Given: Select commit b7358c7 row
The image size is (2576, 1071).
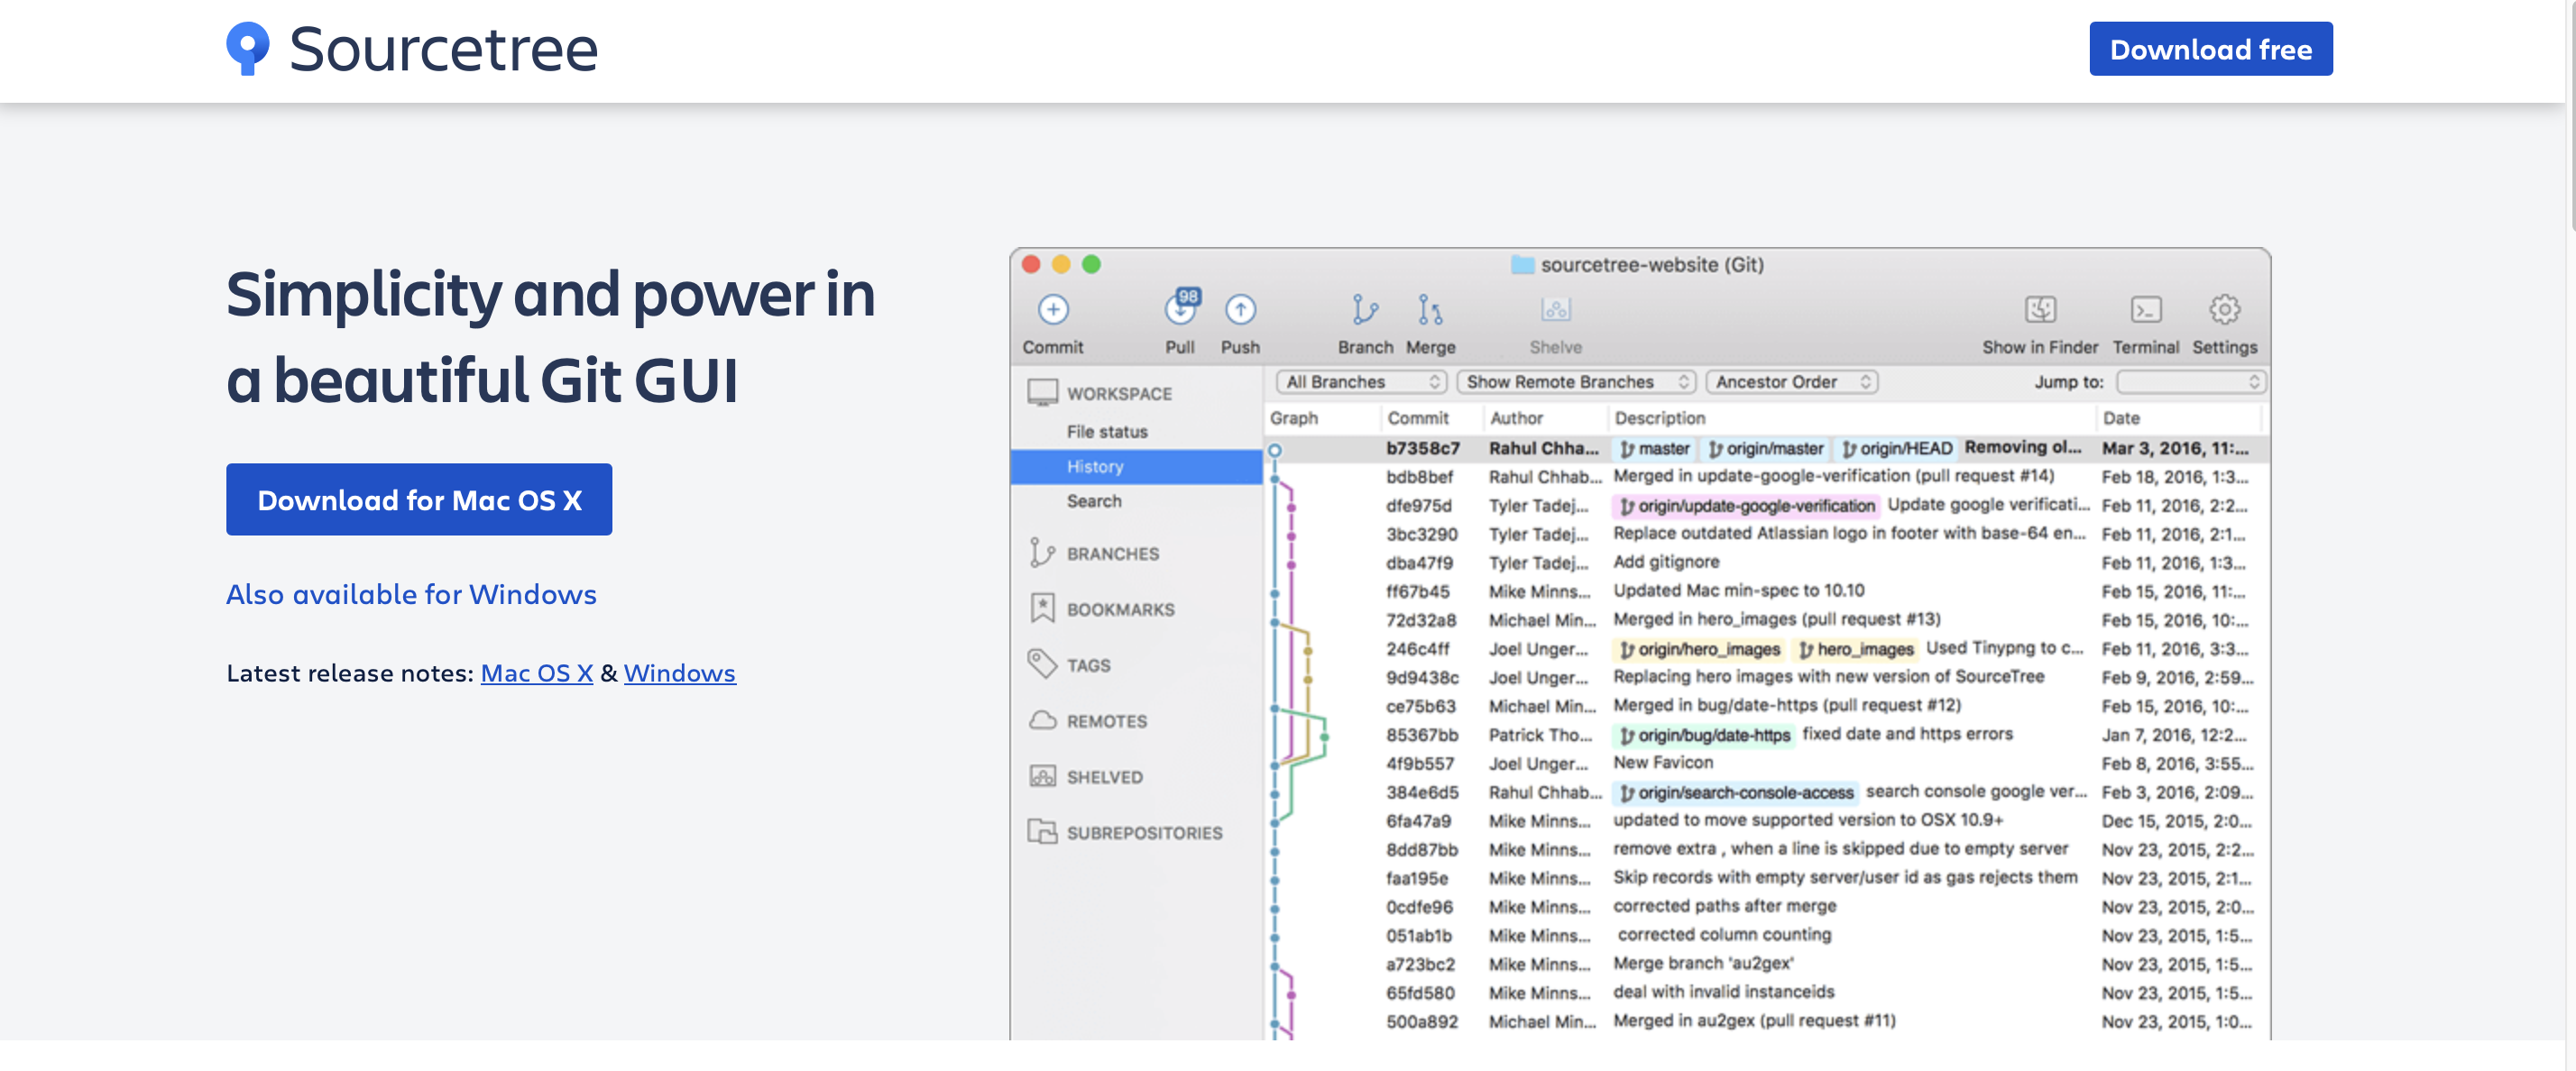Looking at the screenshot, I should click(x=1766, y=449).
